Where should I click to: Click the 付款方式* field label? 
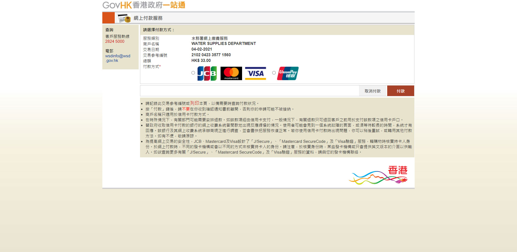[x=152, y=66]
